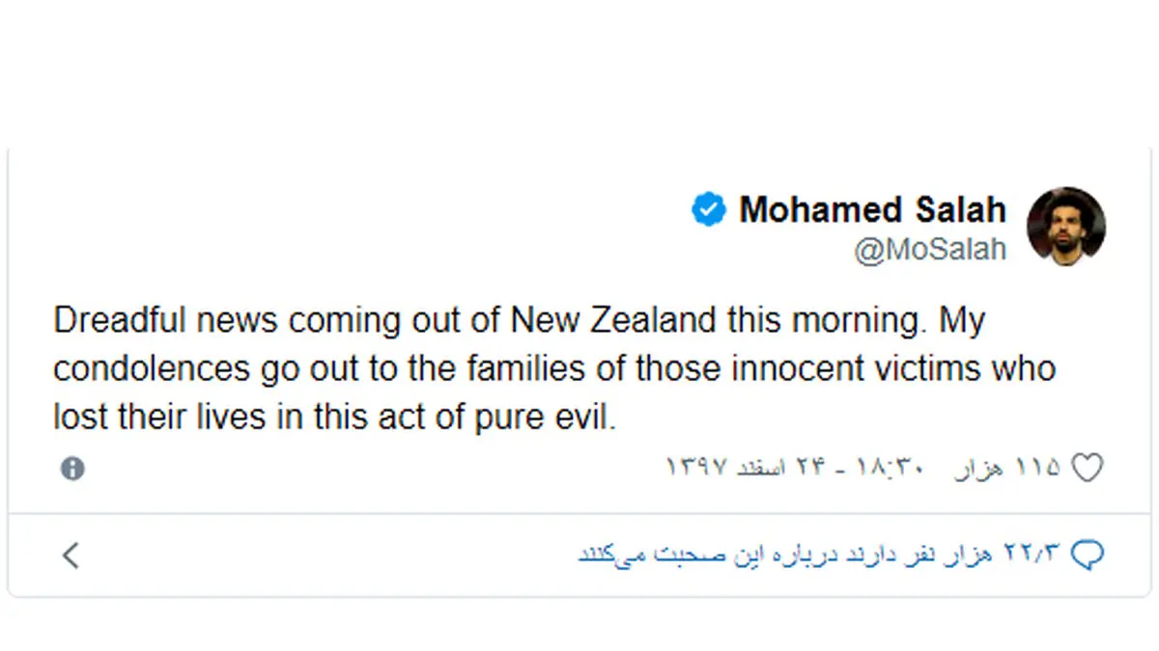Click the tweet line starting "Dreadful news coming"
This screenshot has width=1159, height=651.
click(x=519, y=320)
